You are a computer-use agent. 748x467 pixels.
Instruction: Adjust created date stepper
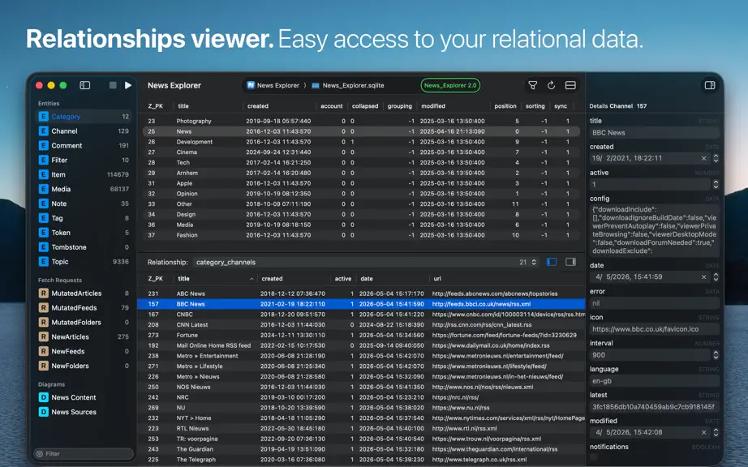click(x=716, y=158)
